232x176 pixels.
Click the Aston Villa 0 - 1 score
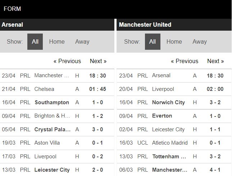click(x=98, y=143)
